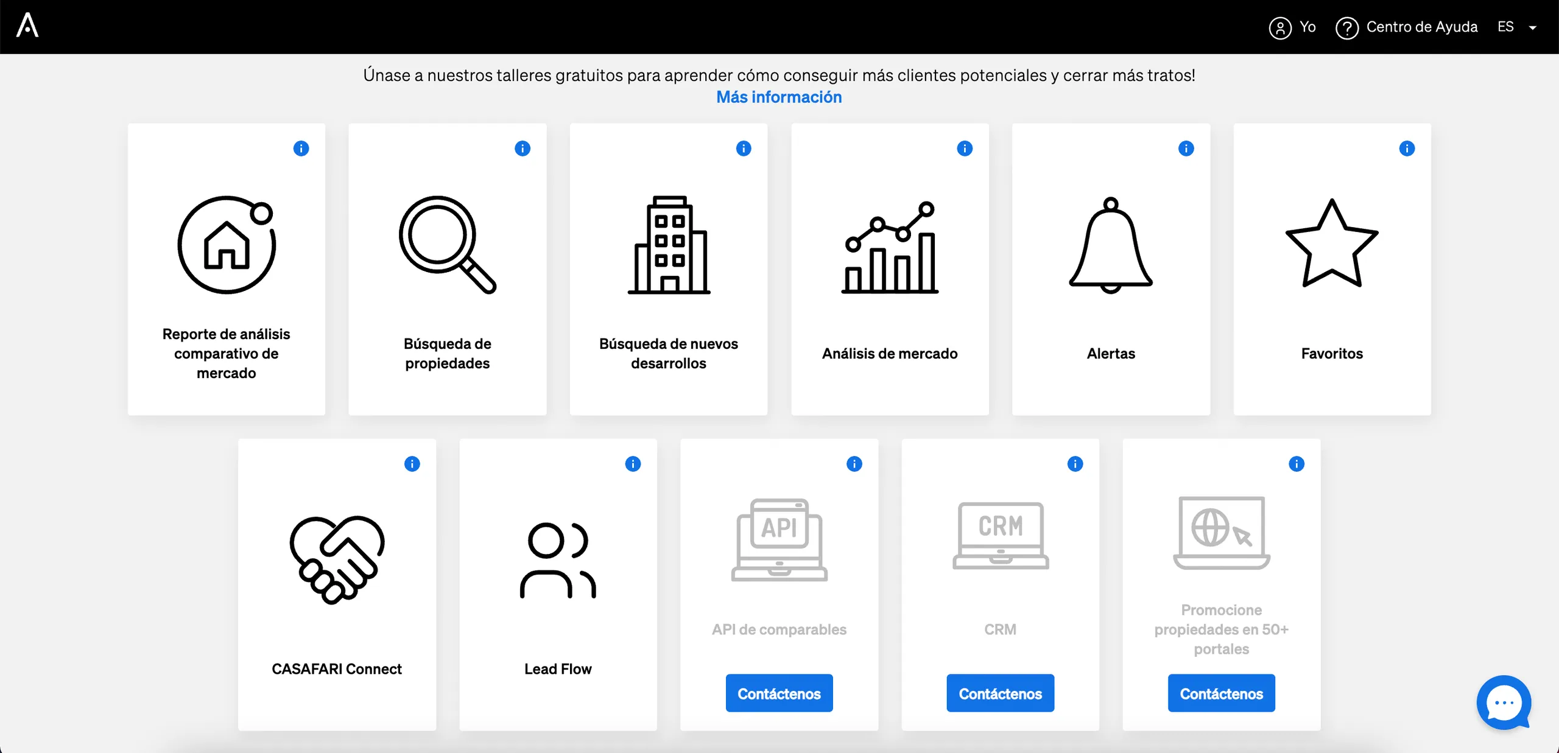This screenshot has height=753, width=1559.
Task: Show info for the Alertas card
Action: coord(1186,149)
